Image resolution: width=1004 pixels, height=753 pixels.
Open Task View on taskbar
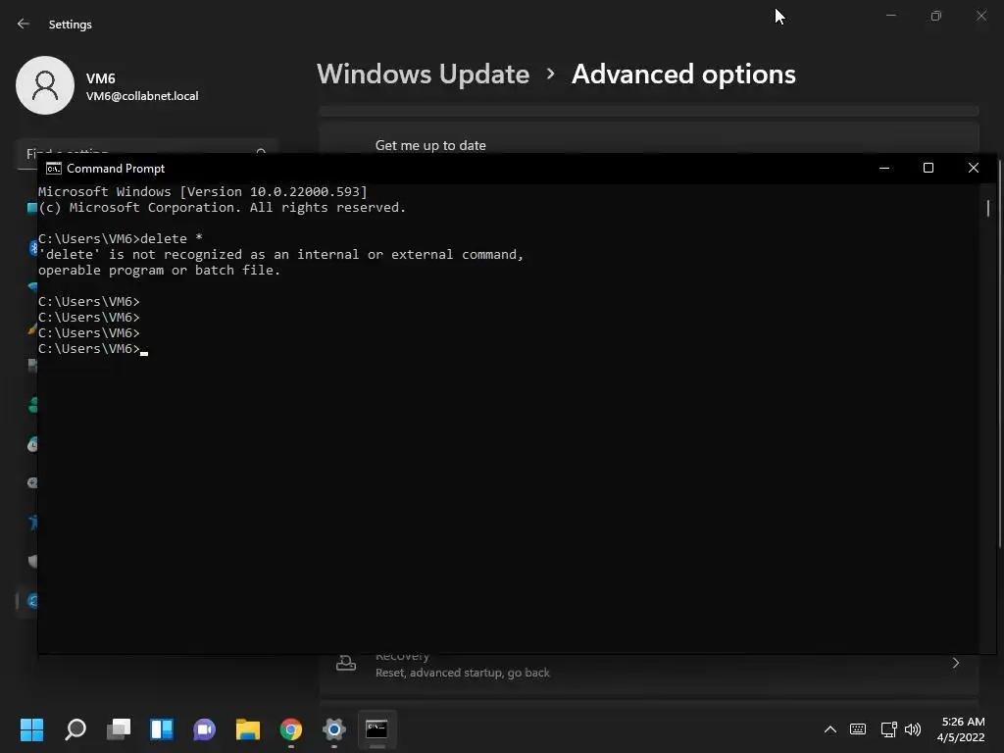[119, 729]
